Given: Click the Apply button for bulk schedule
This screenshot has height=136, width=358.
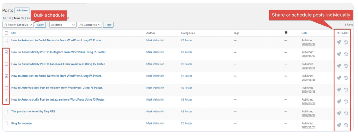Looking at the screenshot, I should pos(41,25).
